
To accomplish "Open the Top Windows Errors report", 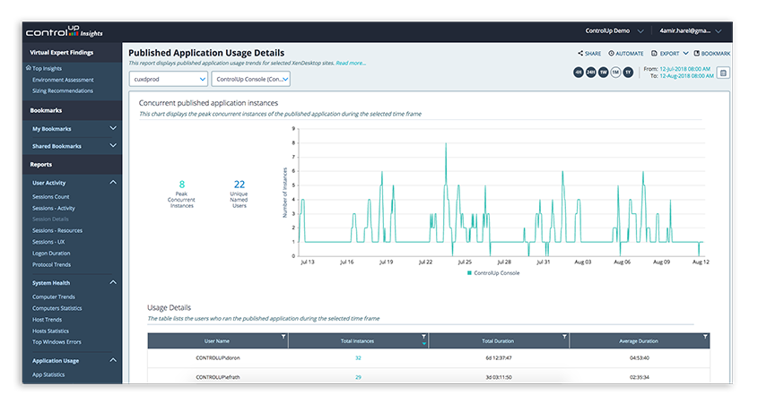I will point(57,342).
